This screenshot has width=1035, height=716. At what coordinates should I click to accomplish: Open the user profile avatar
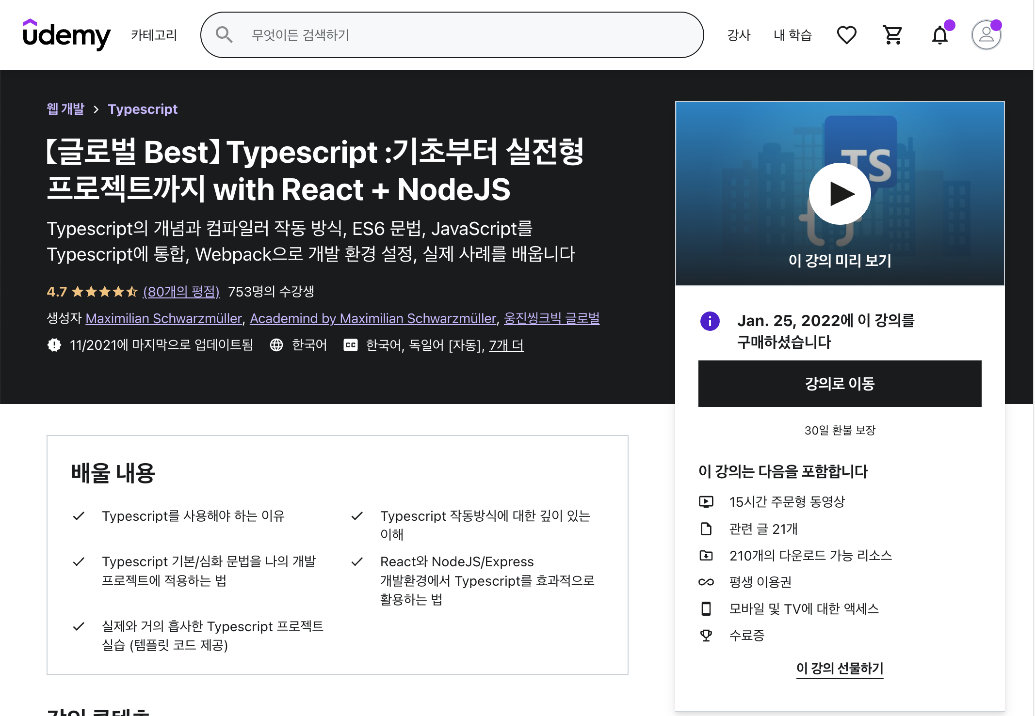986,35
